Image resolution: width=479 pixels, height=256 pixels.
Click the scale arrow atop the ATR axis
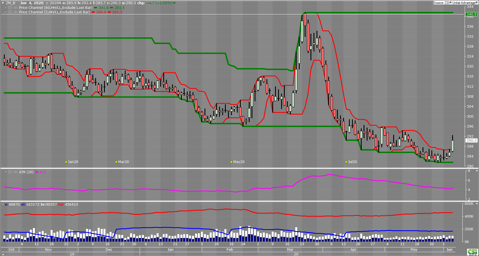(477, 171)
